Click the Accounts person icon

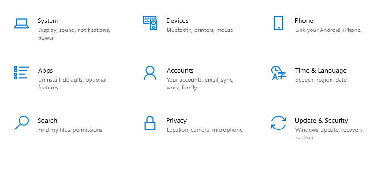coord(150,73)
